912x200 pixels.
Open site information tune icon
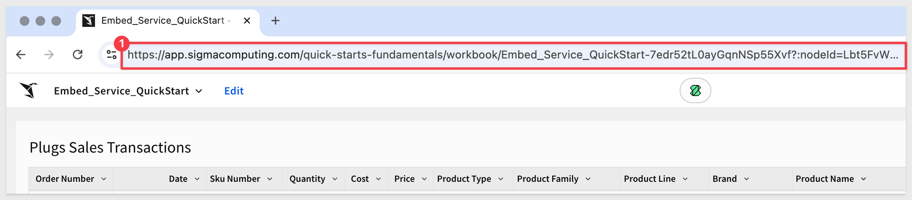click(112, 55)
